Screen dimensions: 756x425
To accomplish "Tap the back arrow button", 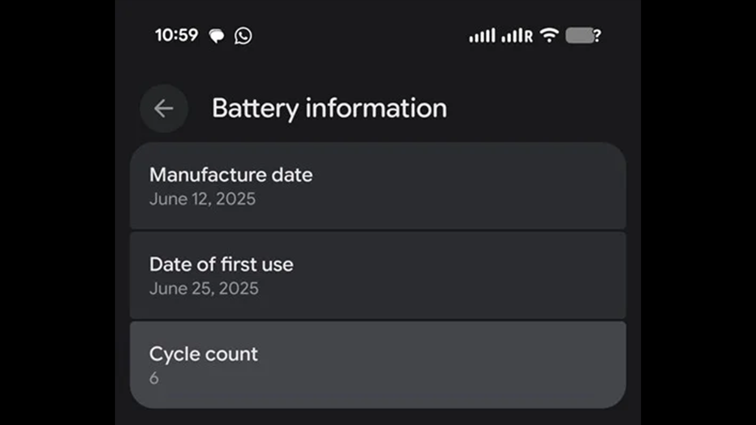I will click(x=163, y=108).
